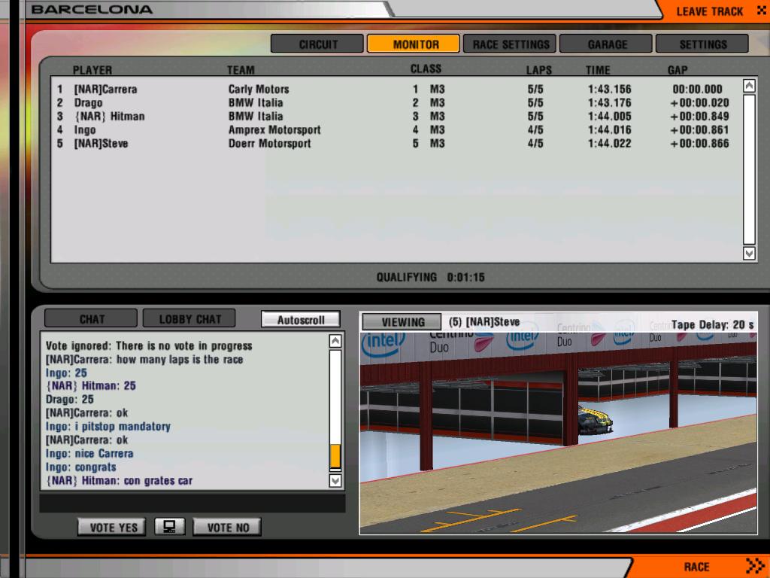This screenshot has width=770, height=578.
Task: Switch to Lobby Chat
Action: point(189,319)
